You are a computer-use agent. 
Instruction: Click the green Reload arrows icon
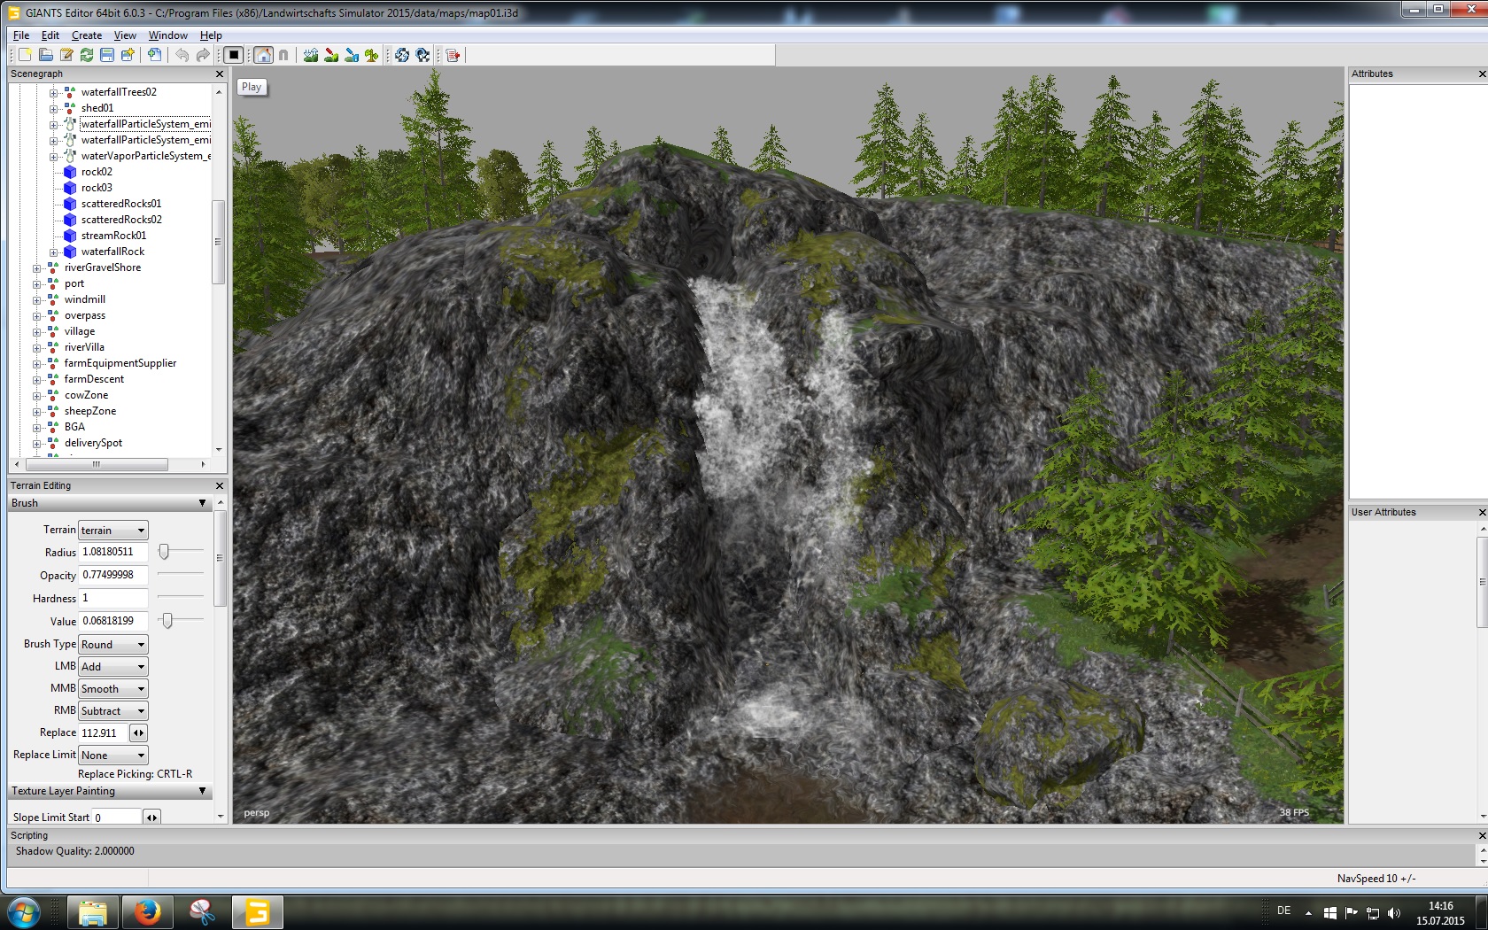(x=87, y=55)
